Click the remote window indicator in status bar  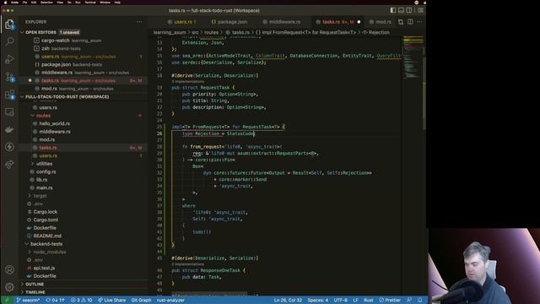click(6, 301)
